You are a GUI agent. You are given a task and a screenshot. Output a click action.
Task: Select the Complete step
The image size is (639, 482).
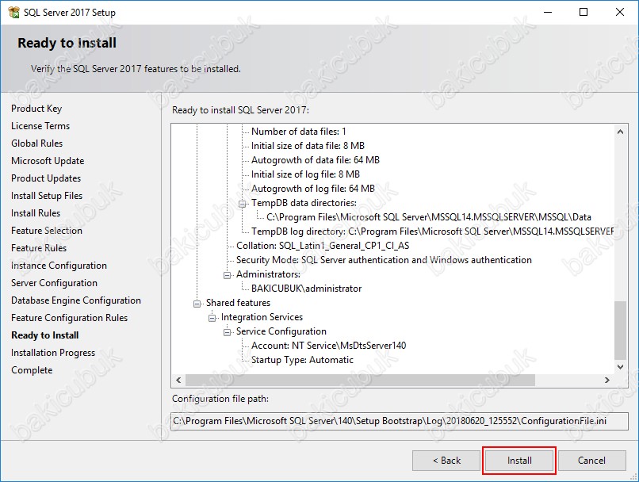[x=32, y=370]
